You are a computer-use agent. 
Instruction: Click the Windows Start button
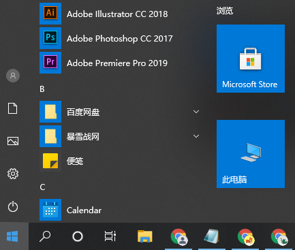(12, 236)
